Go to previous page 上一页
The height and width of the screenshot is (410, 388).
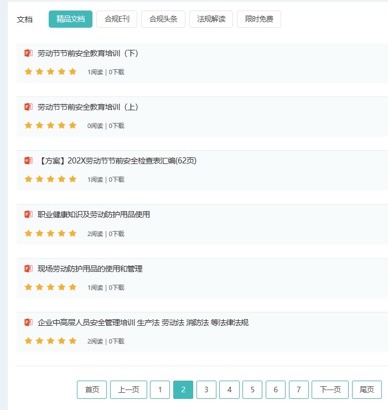tap(128, 389)
